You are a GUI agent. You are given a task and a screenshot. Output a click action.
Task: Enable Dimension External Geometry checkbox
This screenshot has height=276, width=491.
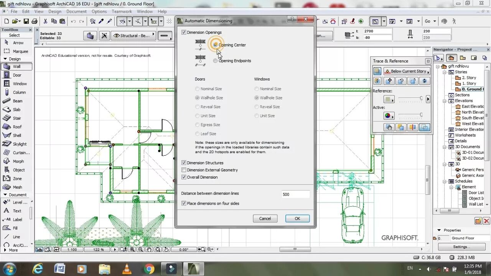(x=184, y=170)
